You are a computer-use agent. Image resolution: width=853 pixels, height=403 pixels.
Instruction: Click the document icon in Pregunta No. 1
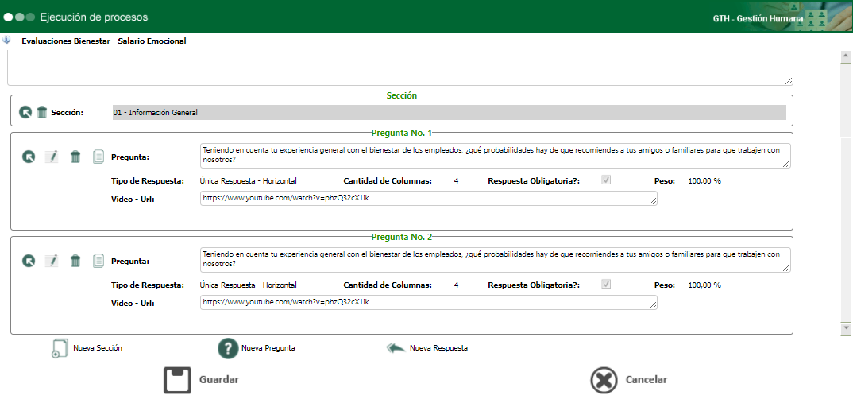coord(98,157)
